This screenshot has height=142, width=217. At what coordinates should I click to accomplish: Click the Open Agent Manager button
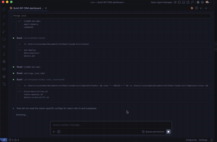(x=161, y=2)
